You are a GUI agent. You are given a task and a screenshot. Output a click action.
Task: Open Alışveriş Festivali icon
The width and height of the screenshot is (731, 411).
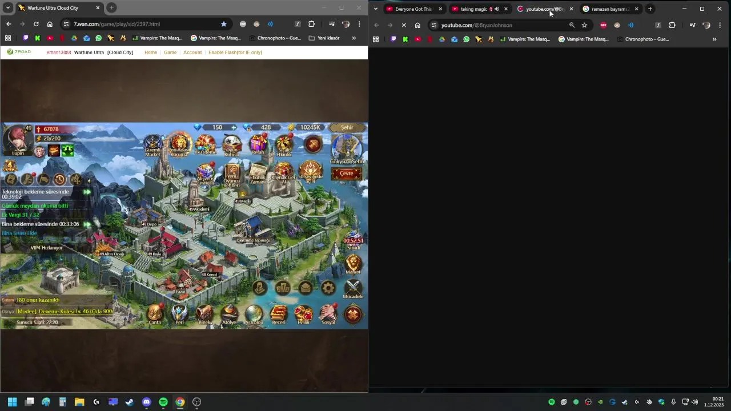(x=206, y=174)
